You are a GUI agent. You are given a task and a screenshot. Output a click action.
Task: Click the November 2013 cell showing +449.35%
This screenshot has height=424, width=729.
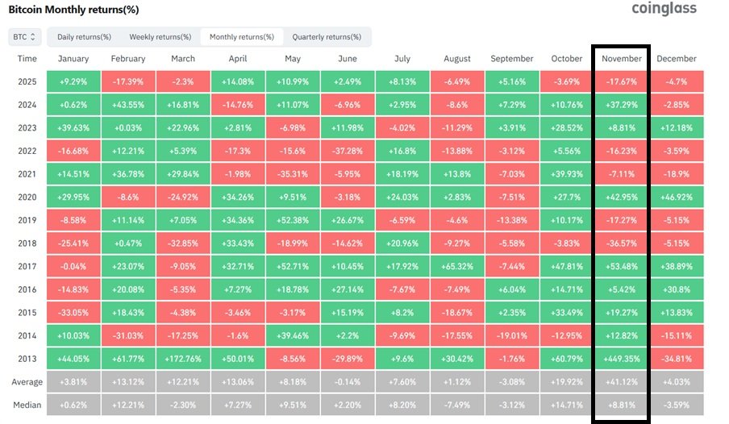(x=621, y=359)
